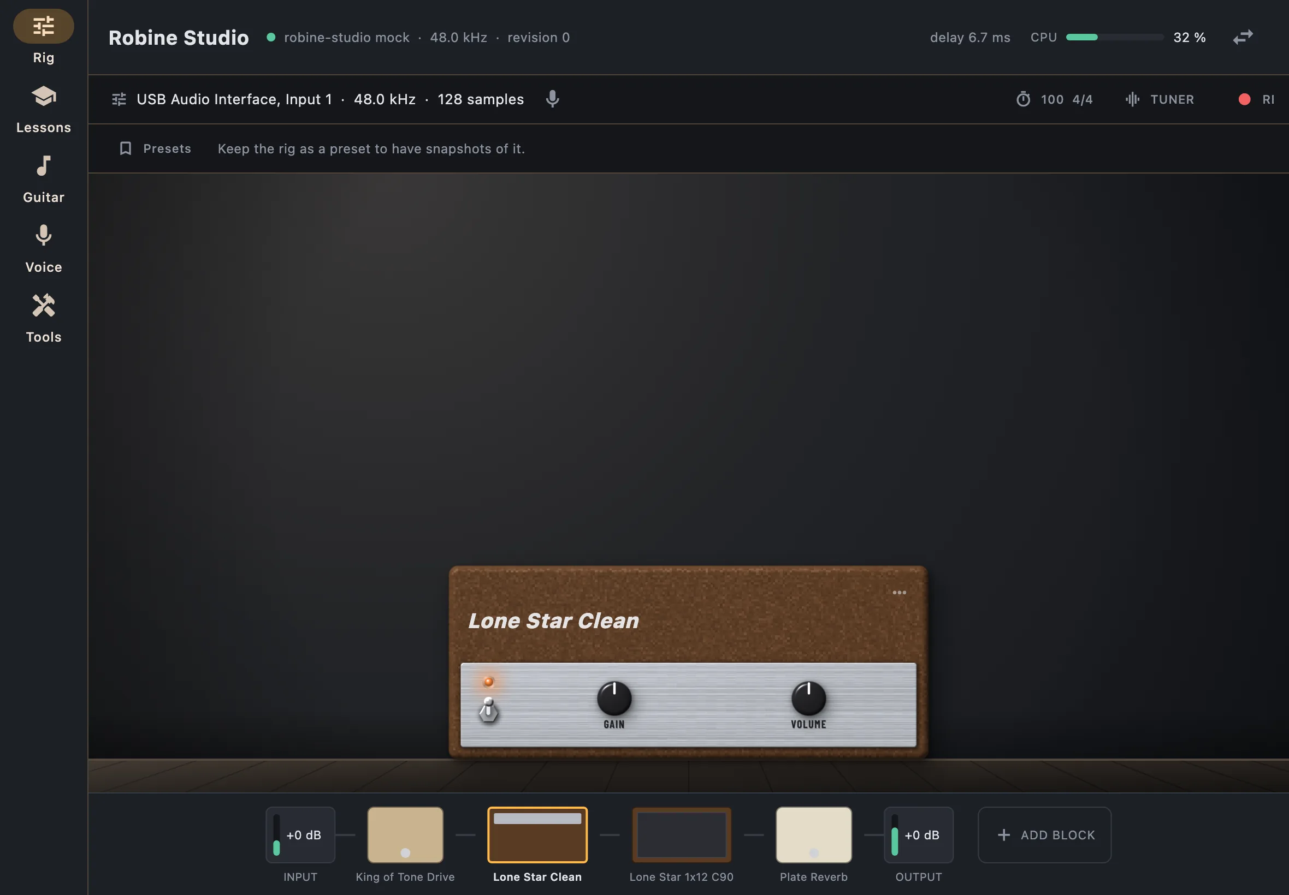This screenshot has width=1289, height=895.
Task: Open the amp three-dots options menu
Action: coord(899,593)
